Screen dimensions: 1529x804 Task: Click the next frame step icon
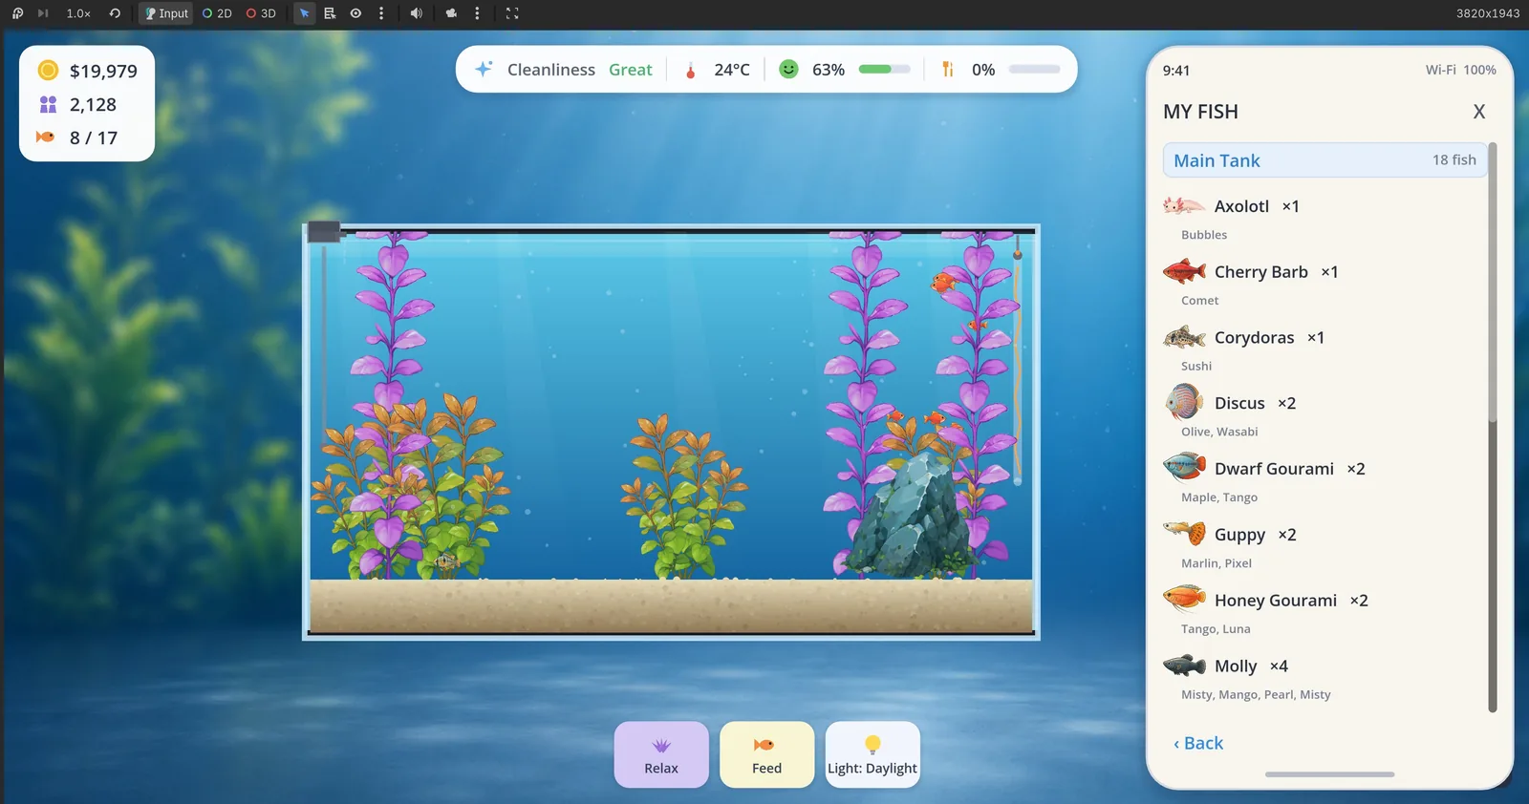coord(43,13)
